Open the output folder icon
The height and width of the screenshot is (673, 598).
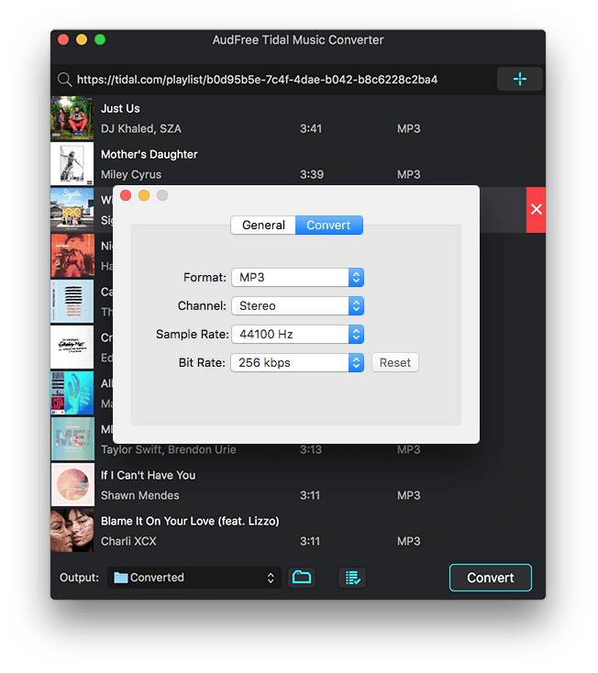tap(302, 578)
